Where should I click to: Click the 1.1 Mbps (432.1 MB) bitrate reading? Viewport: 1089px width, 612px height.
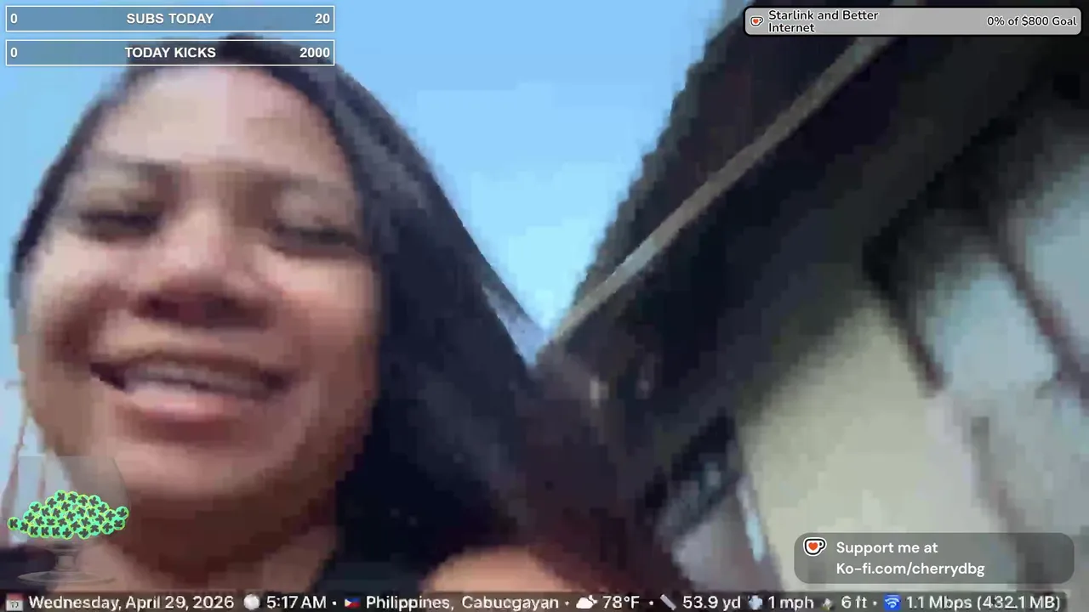[983, 603]
